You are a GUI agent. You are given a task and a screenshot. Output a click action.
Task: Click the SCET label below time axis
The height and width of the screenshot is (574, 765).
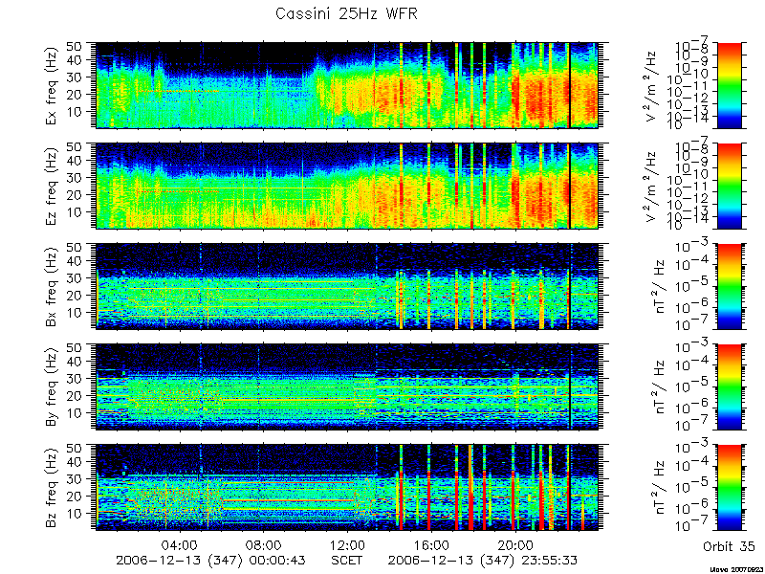click(347, 560)
